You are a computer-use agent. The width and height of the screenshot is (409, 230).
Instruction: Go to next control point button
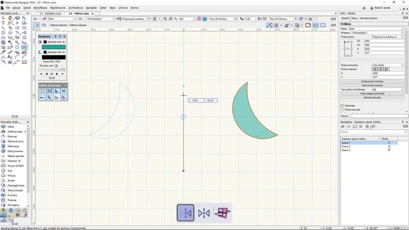pos(387,69)
